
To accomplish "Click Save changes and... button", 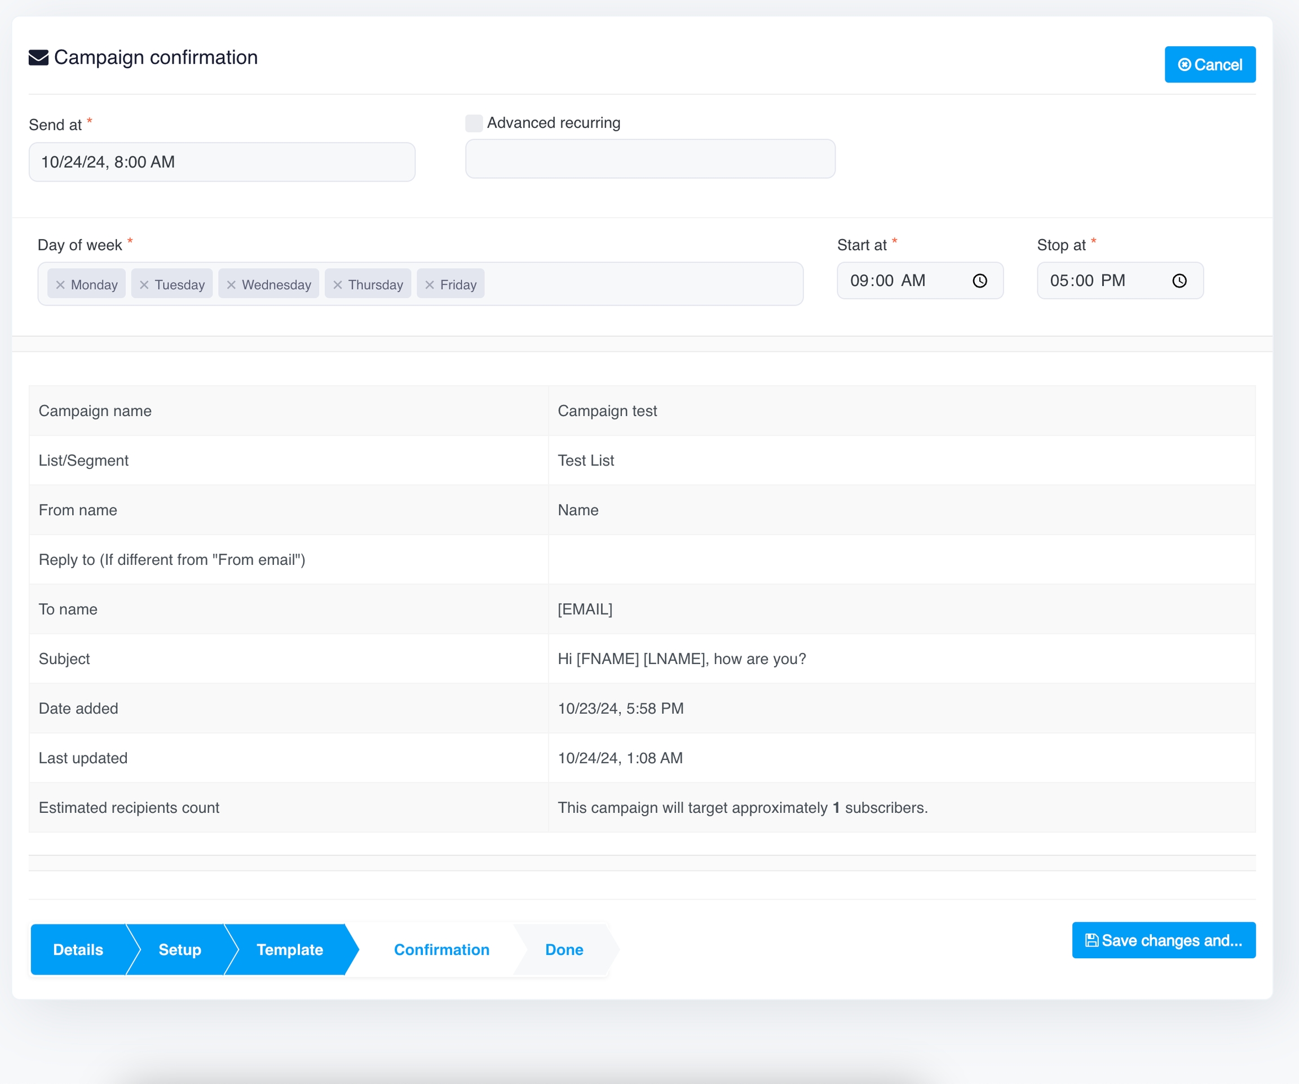I will point(1163,940).
